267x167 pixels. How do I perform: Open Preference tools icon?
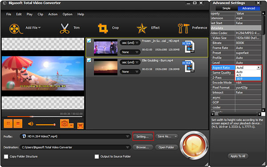pyautogui.click(x=183, y=29)
